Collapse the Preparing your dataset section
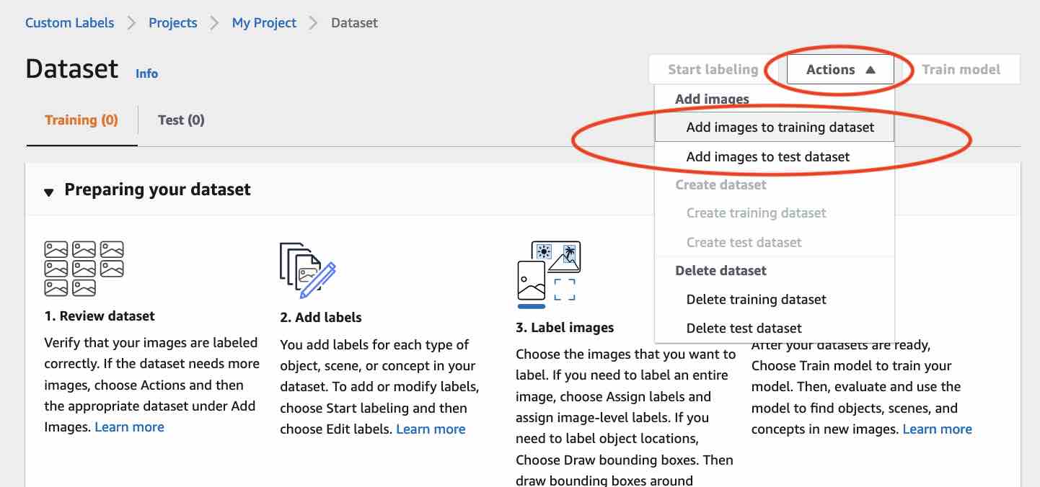 pos(48,192)
